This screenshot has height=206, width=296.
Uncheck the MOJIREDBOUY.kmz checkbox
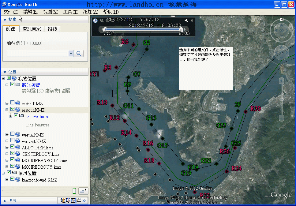pyautogui.click(x=13, y=166)
